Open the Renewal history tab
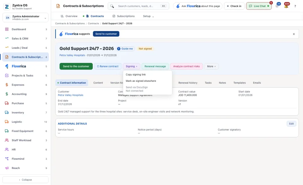303x185 pixels. pyautogui.click(x=188, y=83)
